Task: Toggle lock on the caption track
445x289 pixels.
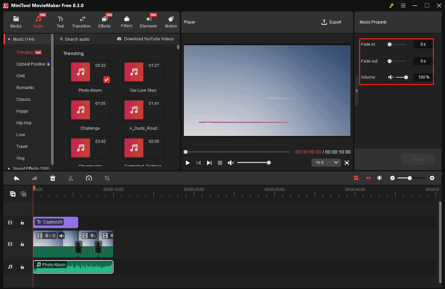Action: click(22, 222)
